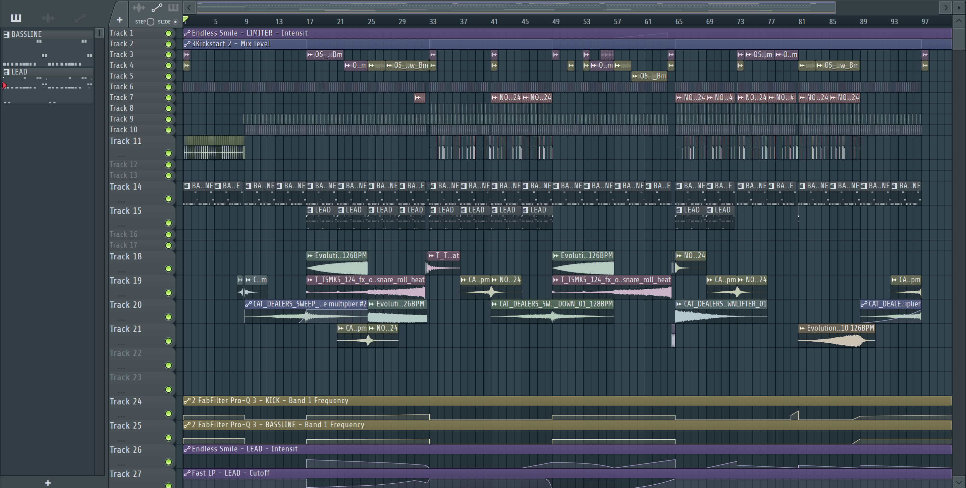Open first LEAD pattern clip menu on Track 15
The height and width of the screenshot is (488, 966).
coord(310,210)
